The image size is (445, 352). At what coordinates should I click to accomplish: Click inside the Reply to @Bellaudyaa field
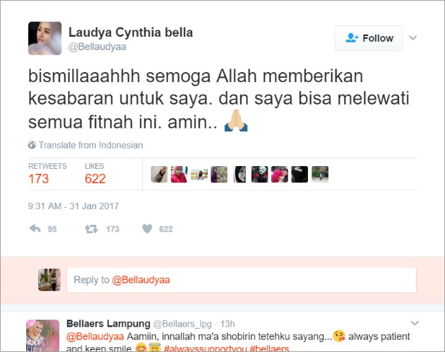pyautogui.click(x=242, y=280)
